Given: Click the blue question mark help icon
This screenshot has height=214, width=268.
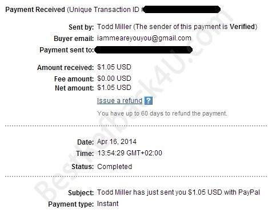Looking at the screenshot, I should [149, 101].
